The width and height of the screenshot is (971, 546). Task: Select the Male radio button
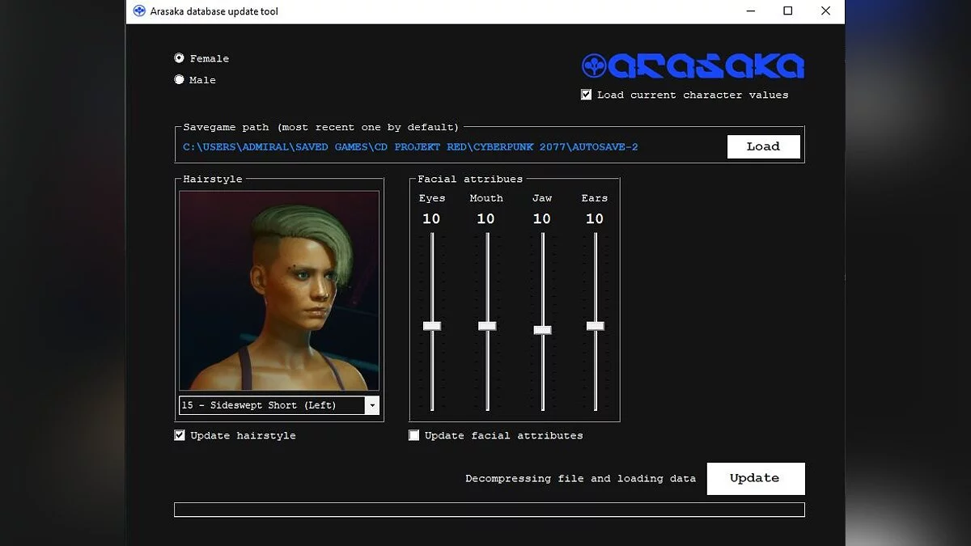pyautogui.click(x=180, y=80)
